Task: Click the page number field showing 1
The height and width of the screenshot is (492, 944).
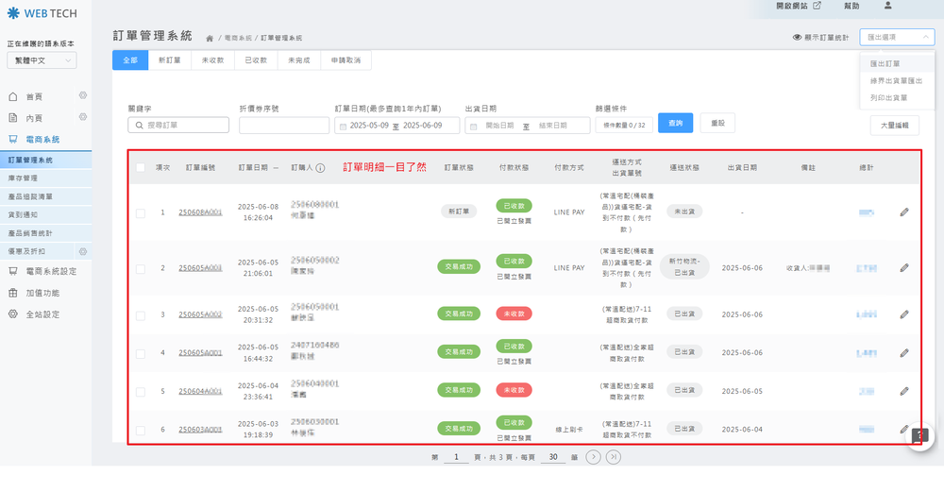Action: 456,457
